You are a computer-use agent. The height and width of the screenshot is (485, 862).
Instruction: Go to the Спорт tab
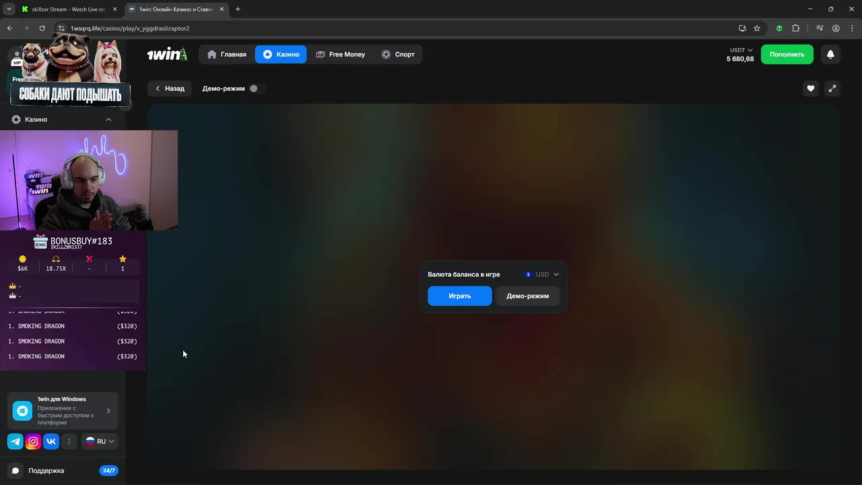398,55
